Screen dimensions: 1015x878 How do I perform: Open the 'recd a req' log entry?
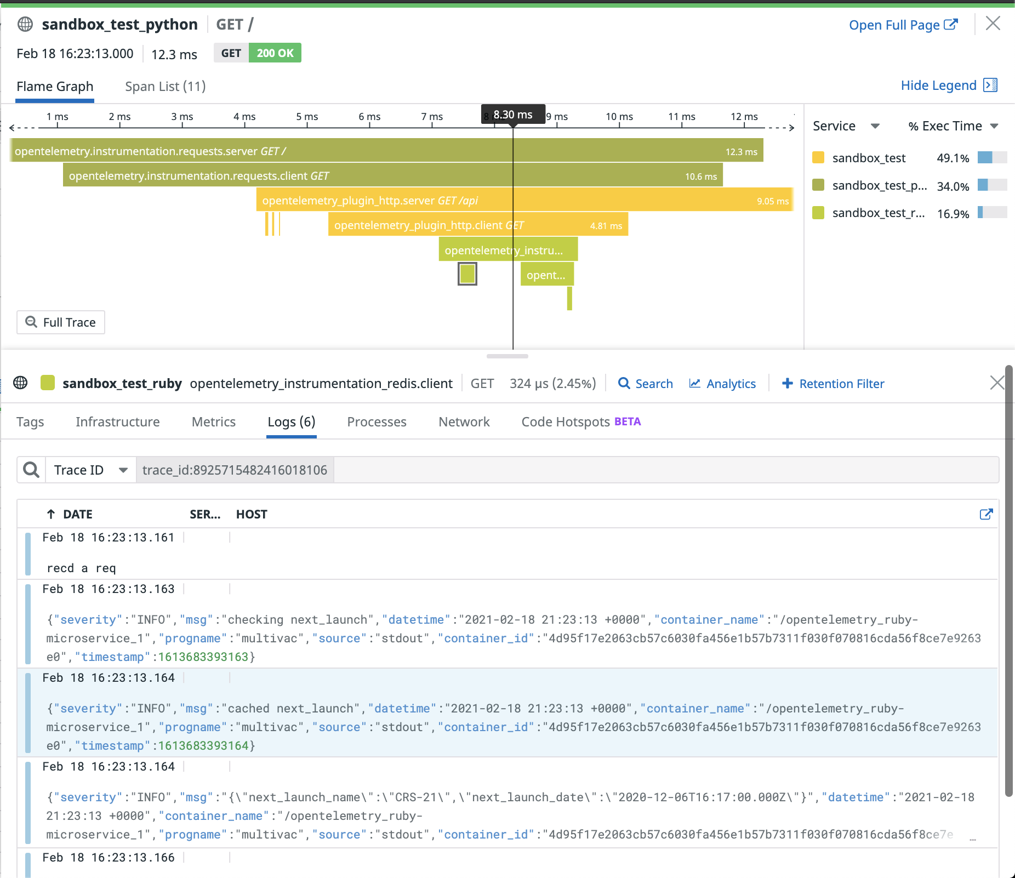pyautogui.click(x=507, y=553)
